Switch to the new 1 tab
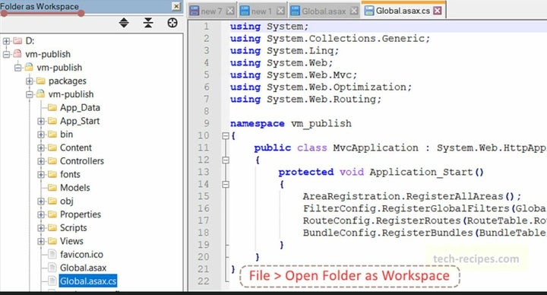This screenshot has height=295, width=547. (261, 11)
